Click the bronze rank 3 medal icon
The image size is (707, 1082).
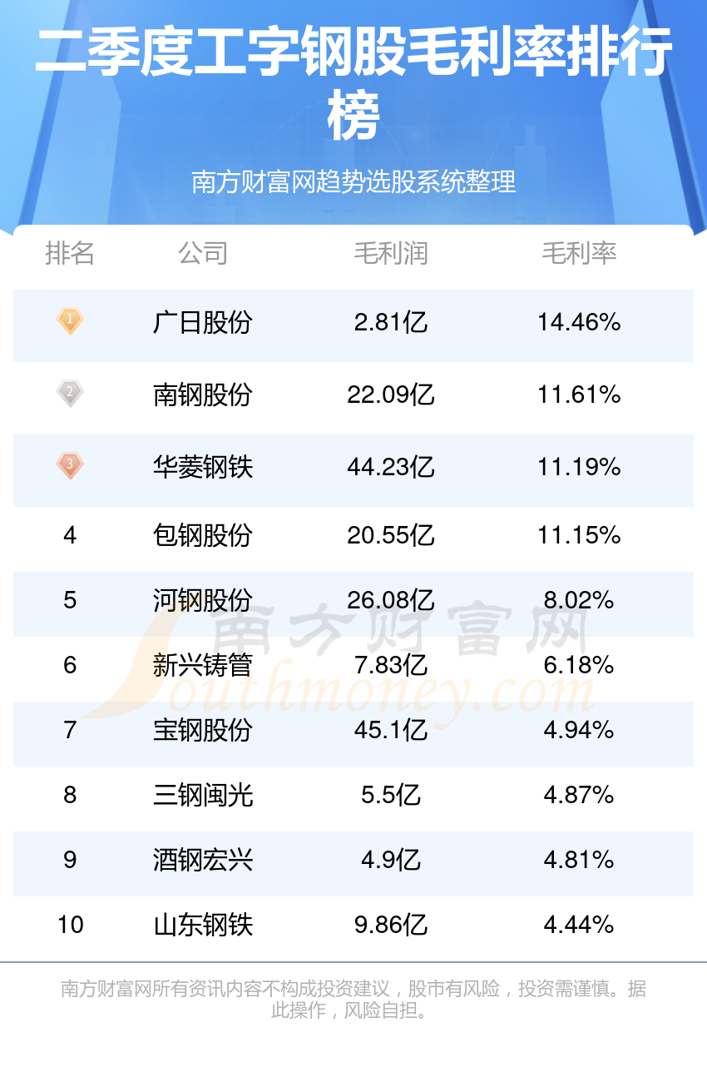click(70, 465)
